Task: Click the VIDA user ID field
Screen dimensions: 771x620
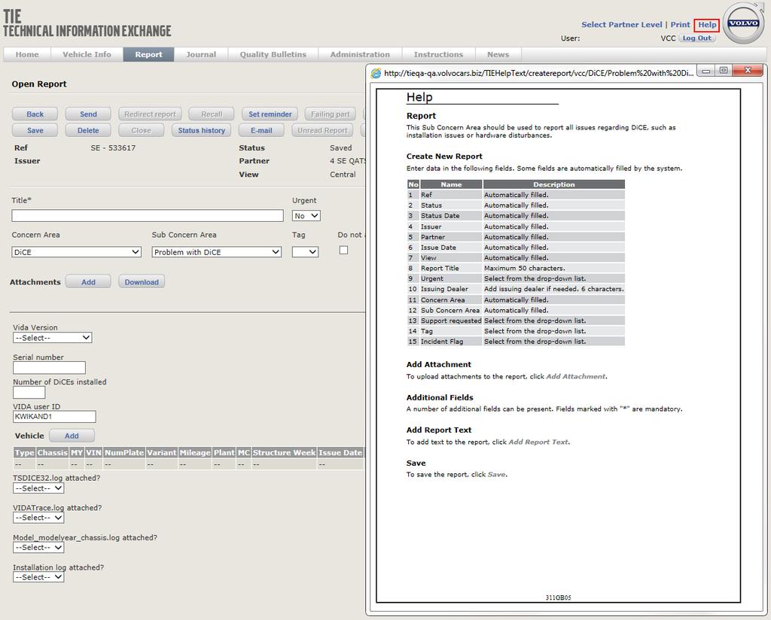Action: click(54, 417)
